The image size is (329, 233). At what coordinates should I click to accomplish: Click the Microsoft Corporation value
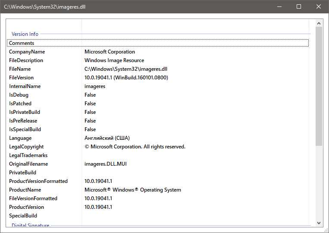click(110, 52)
